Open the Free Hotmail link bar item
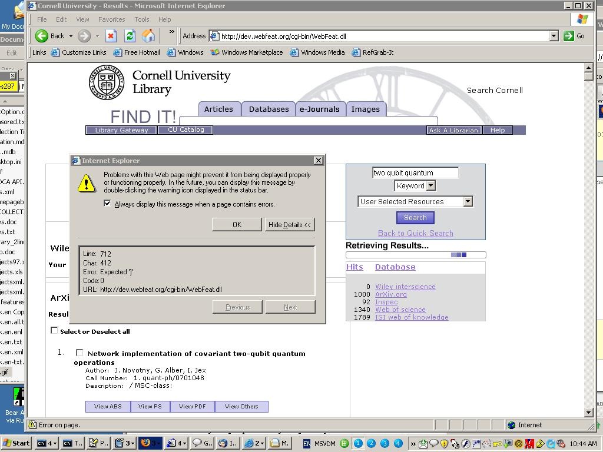603x452 pixels. (137, 52)
